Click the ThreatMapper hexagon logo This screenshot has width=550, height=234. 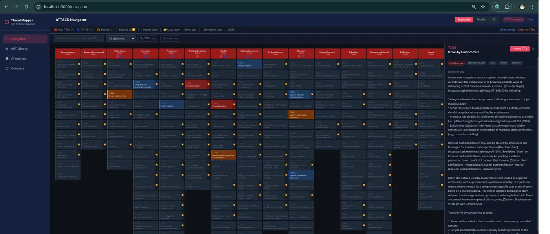[x=7, y=22]
